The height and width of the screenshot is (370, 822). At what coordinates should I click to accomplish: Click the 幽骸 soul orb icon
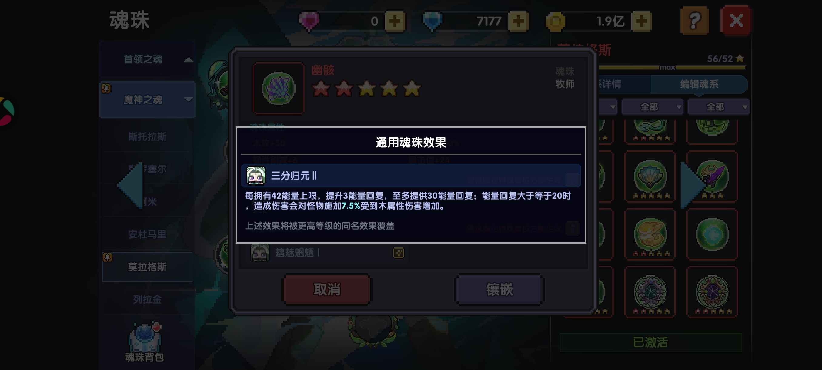[x=278, y=88]
